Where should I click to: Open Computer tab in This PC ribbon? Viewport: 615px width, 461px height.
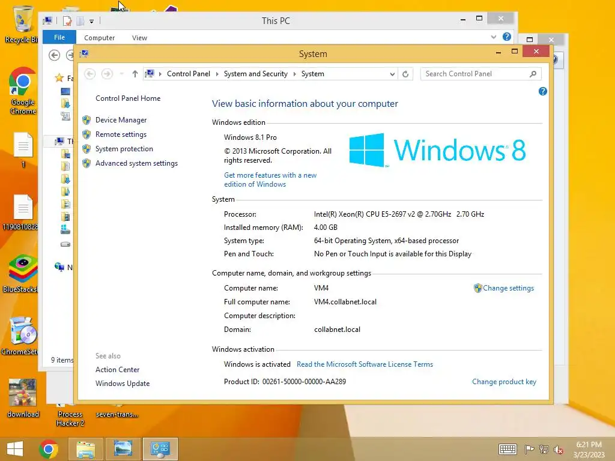pyautogui.click(x=99, y=38)
